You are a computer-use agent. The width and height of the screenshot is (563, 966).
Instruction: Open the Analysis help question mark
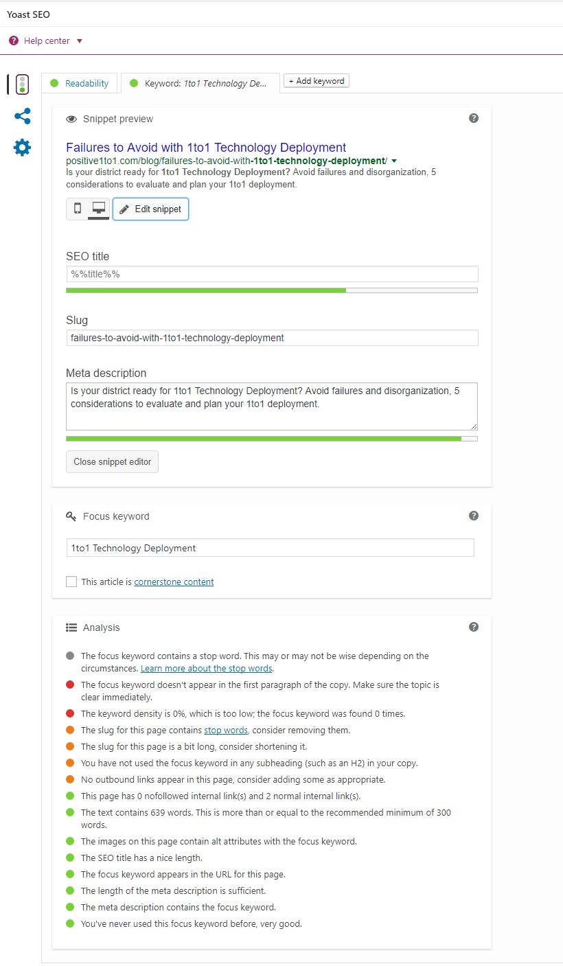(x=474, y=626)
